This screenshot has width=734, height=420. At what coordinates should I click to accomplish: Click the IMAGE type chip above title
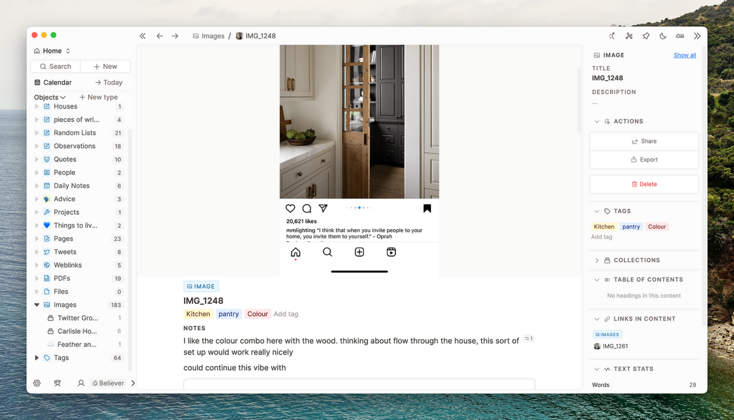click(x=201, y=287)
